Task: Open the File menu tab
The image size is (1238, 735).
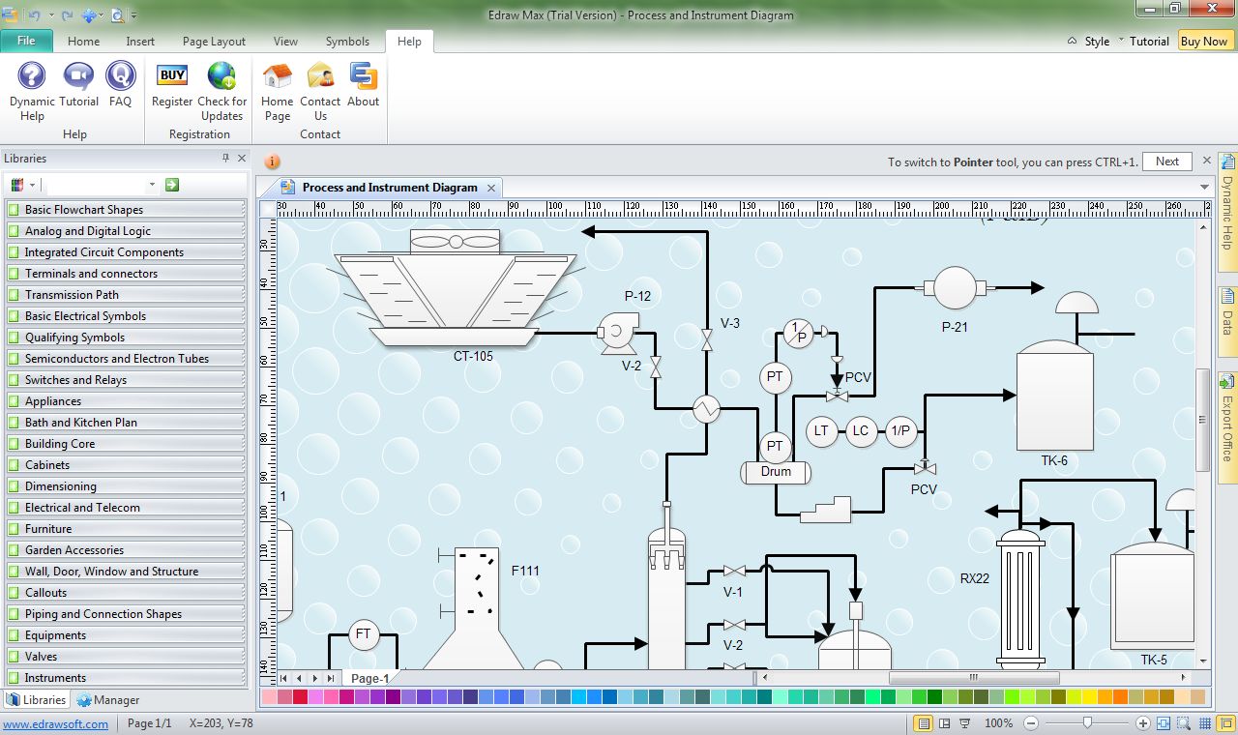Action: [26, 42]
